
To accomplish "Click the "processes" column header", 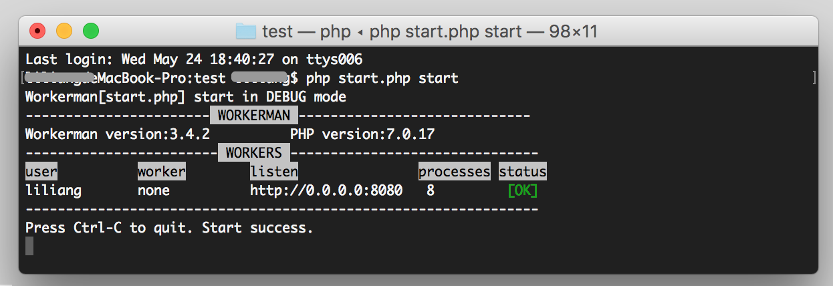I will pyautogui.click(x=455, y=172).
